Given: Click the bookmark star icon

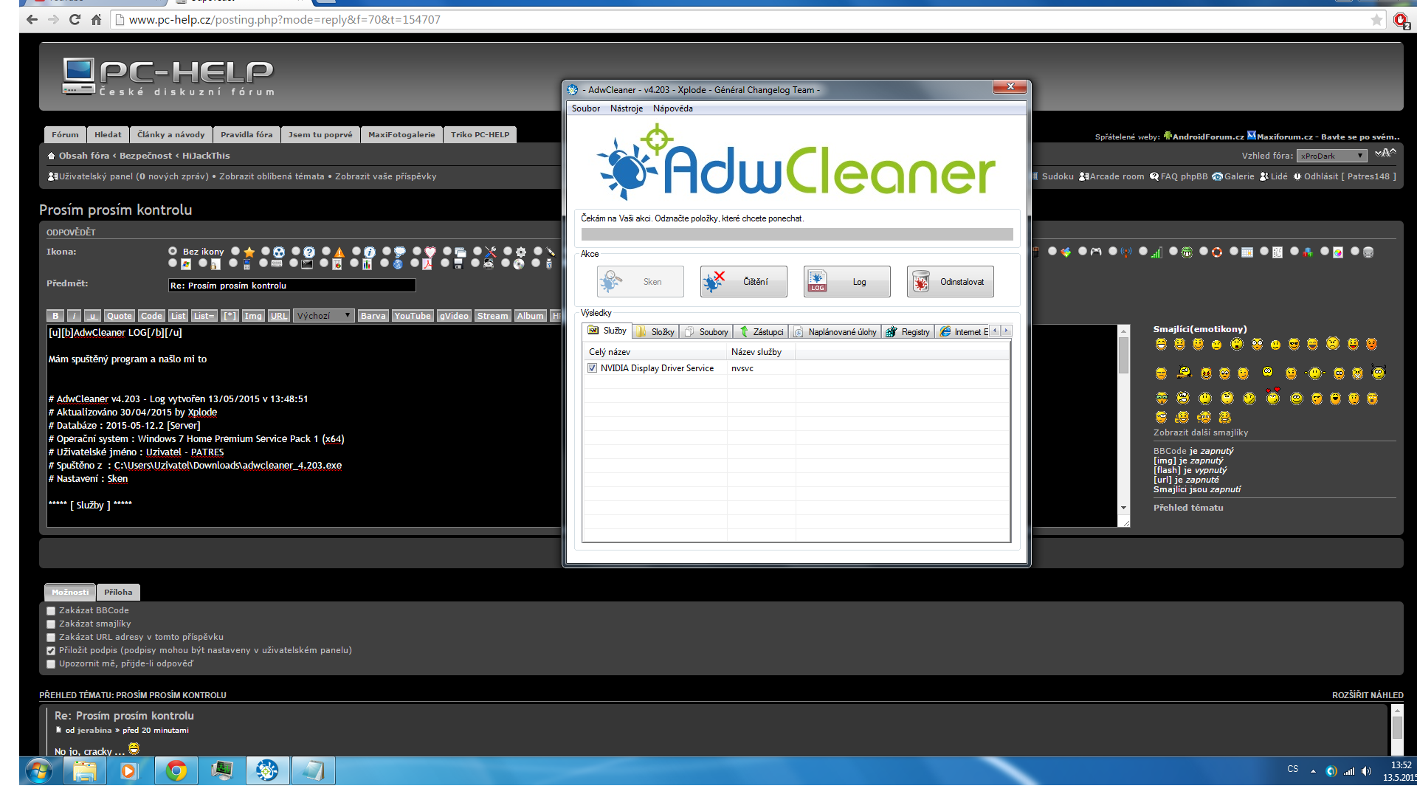Looking at the screenshot, I should tap(1376, 20).
